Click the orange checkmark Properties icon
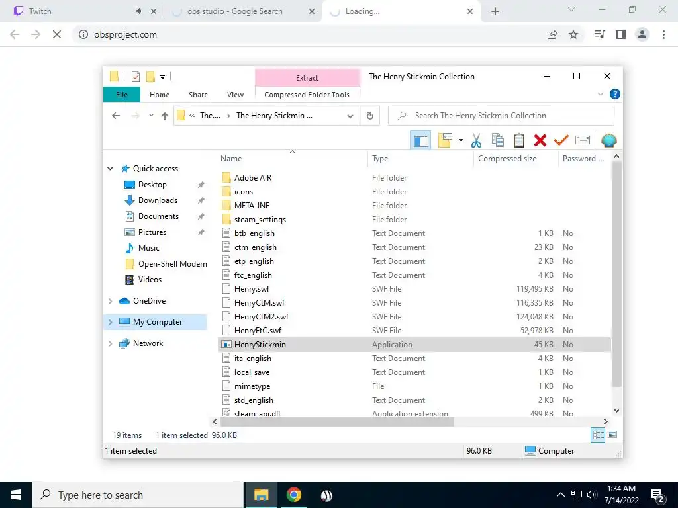 (561, 140)
